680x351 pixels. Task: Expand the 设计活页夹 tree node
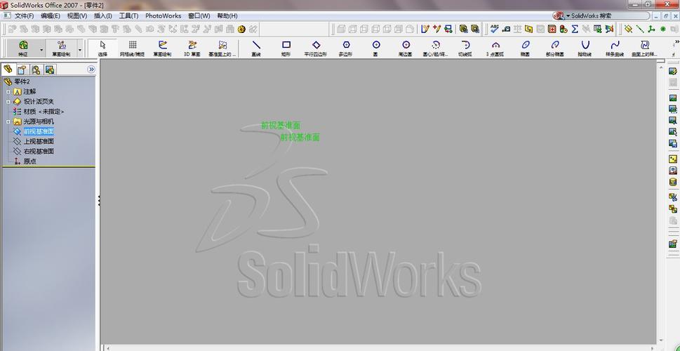8,102
